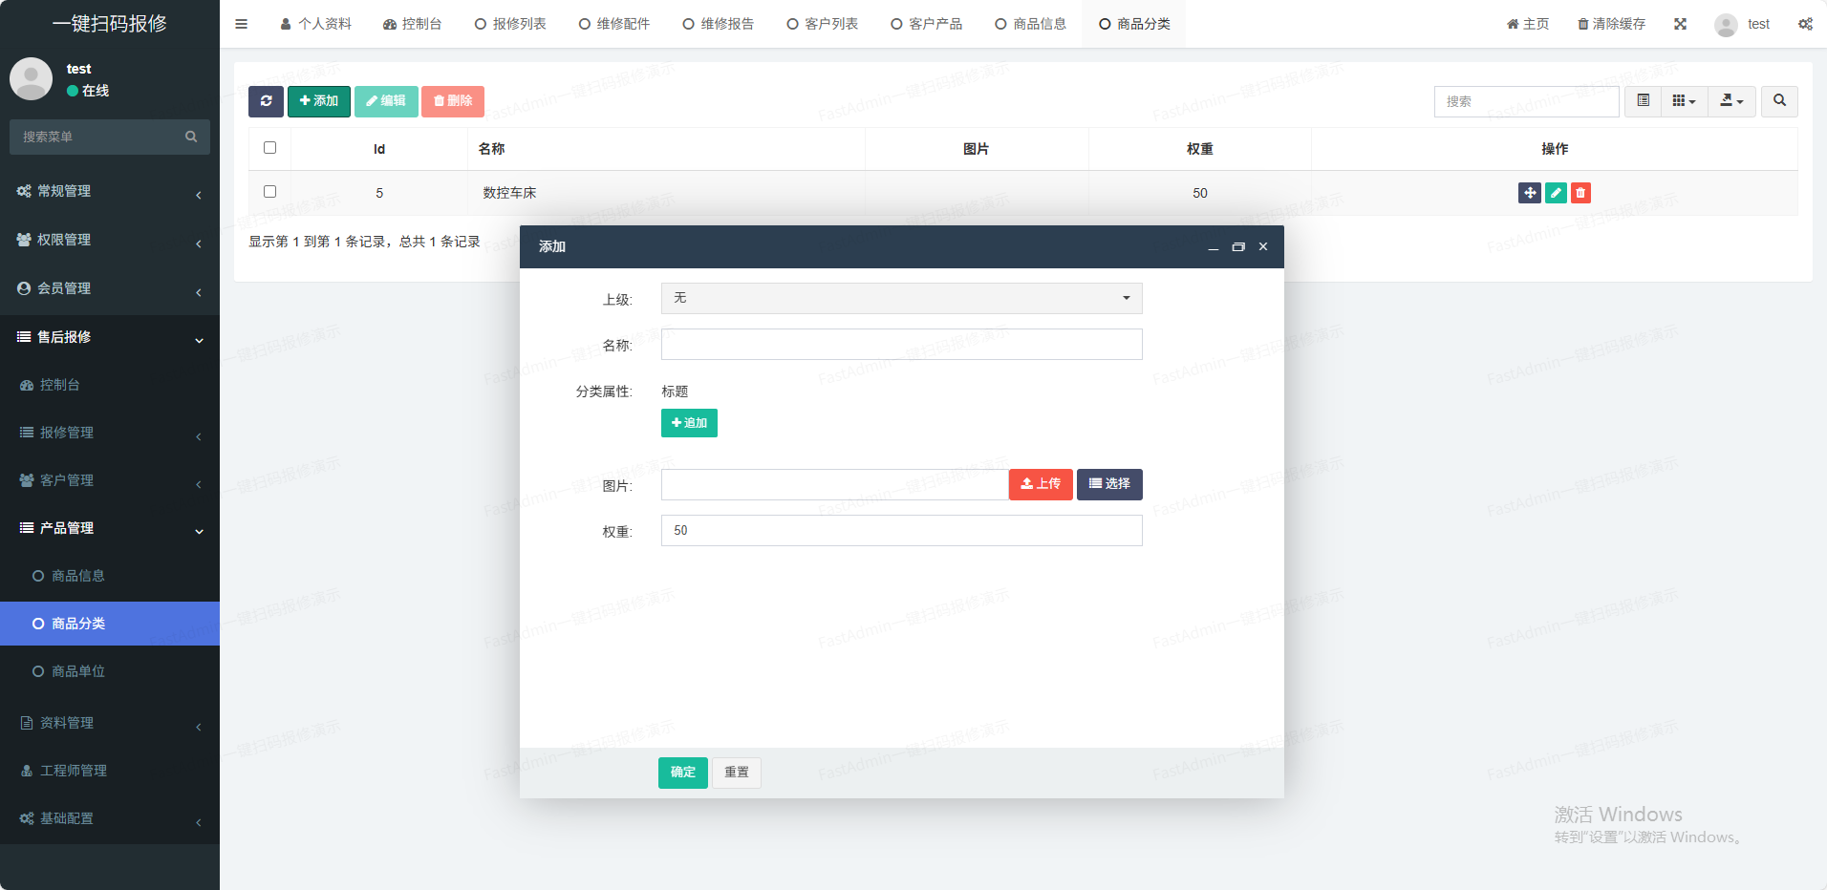
Task: Click the red 上传 upload button
Action: pos(1041,484)
